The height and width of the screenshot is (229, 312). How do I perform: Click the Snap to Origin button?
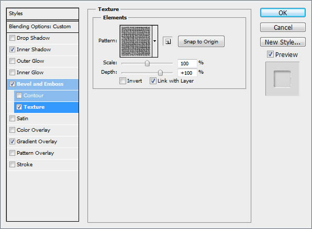(201, 41)
